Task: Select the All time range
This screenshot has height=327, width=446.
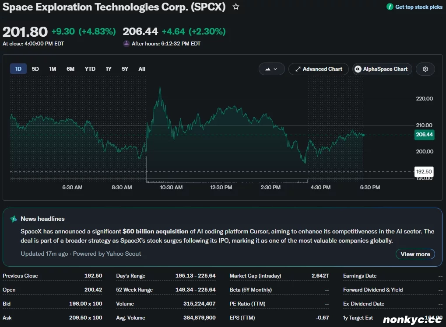Action: [x=142, y=69]
